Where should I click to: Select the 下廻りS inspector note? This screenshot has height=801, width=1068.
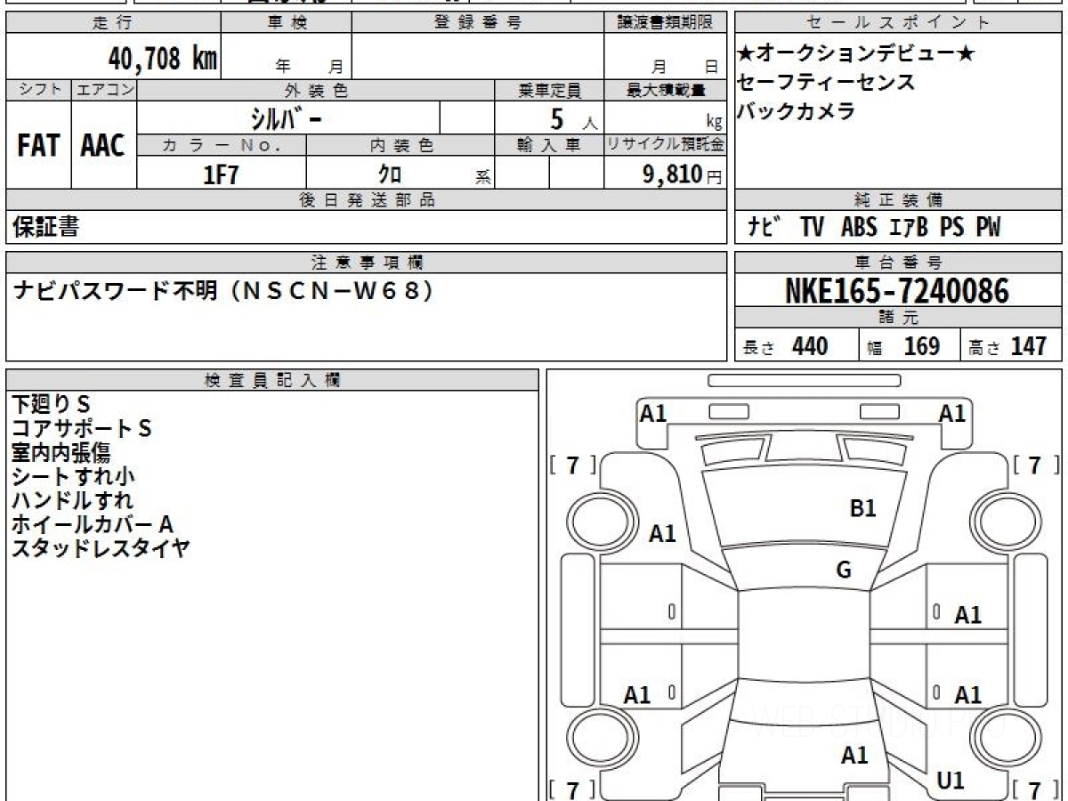tap(51, 404)
